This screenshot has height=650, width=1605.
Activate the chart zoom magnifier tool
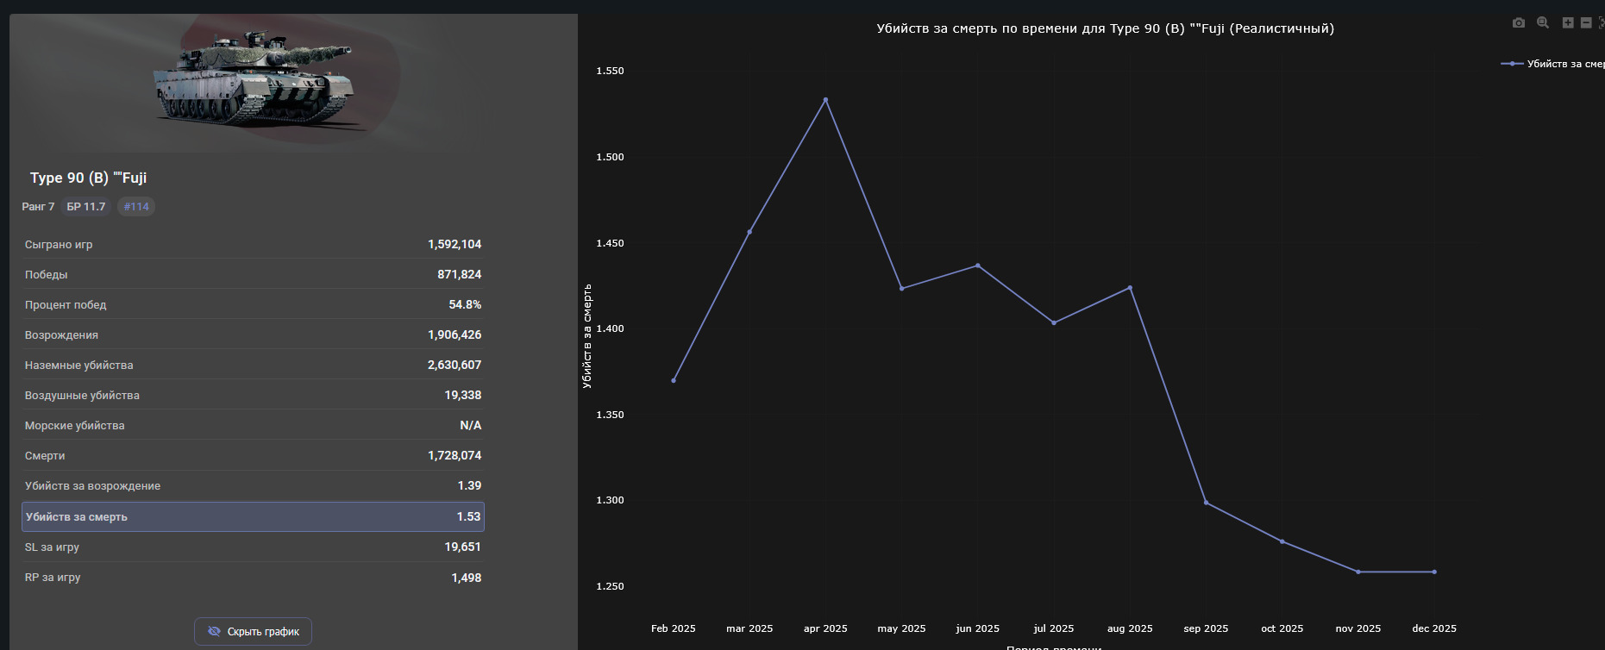pos(1543,23)
